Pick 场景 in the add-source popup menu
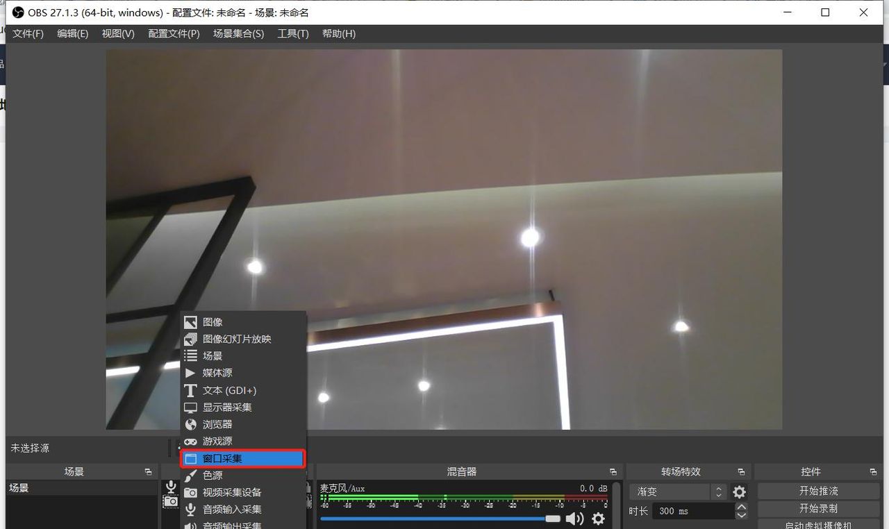Viewport: 889px width, 529px height. [x=243, y=355]
